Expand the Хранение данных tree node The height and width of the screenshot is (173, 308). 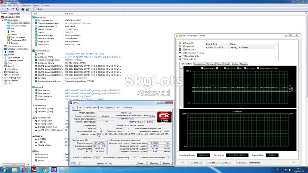[x=3, y=60]
